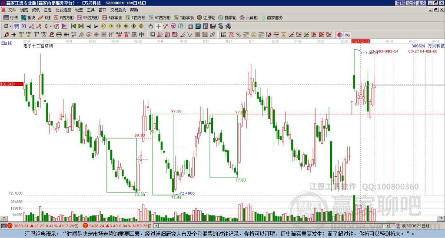
Task: Click the yin-yang icon
Action: 340,35
